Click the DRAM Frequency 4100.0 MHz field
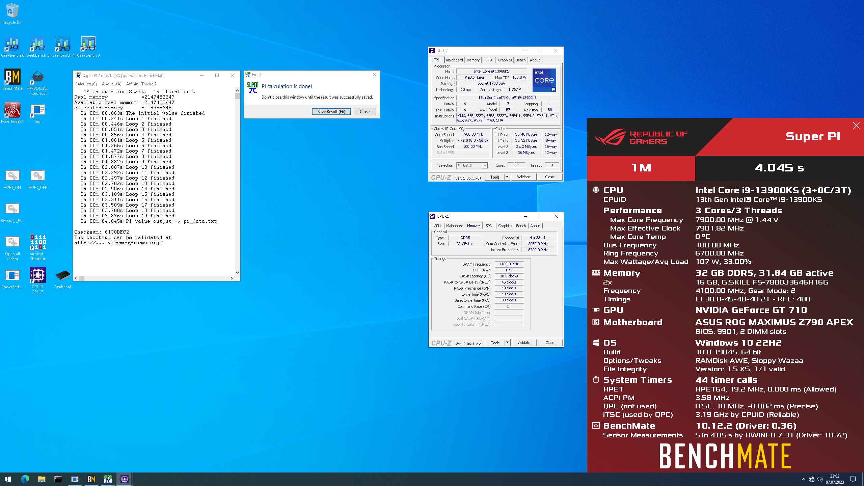864x486 pixels. [x=509, y=264]
